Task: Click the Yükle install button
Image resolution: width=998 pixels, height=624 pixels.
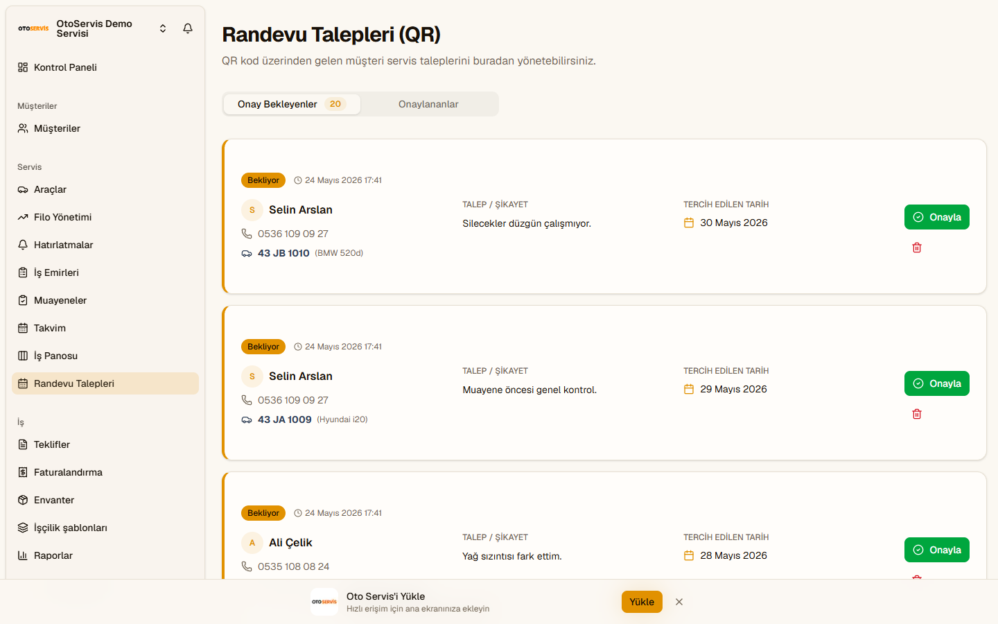Action: tap(642, 602)
